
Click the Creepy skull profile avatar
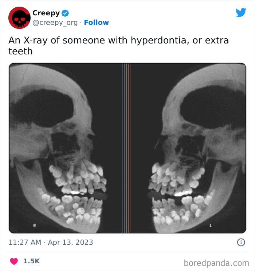19,18
